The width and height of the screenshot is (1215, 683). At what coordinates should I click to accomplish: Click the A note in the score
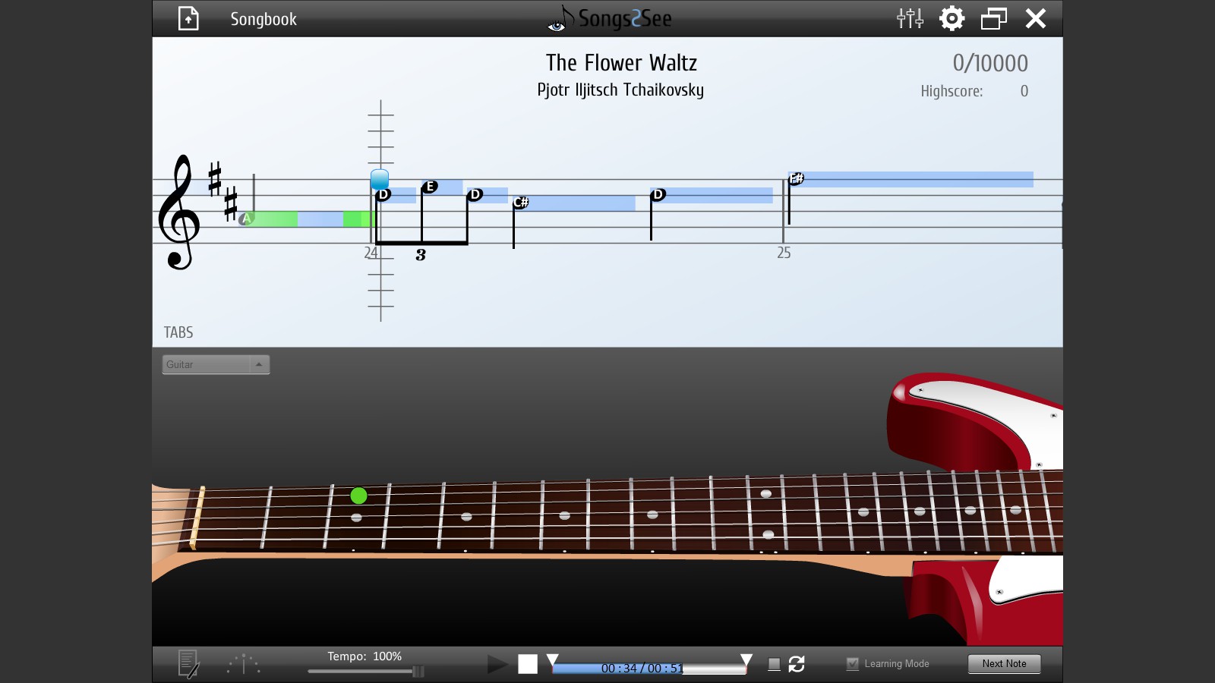[x=246, y=219]
